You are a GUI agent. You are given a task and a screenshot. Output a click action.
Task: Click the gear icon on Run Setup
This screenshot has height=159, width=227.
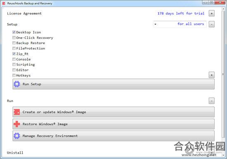[x=17, y=84]
